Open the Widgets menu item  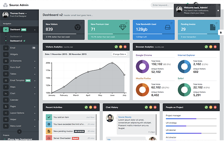[x=19, y=54]
